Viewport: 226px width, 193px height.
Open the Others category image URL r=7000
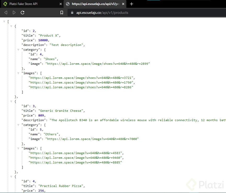click(92, 139)
